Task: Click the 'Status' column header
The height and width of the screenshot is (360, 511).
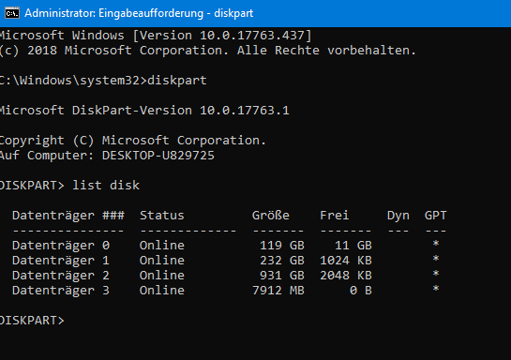Action: (x=162, y=216)
